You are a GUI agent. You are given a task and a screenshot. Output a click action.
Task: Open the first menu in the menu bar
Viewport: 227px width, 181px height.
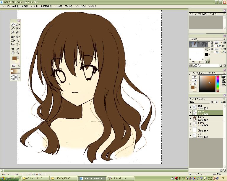tap(5, 6)
